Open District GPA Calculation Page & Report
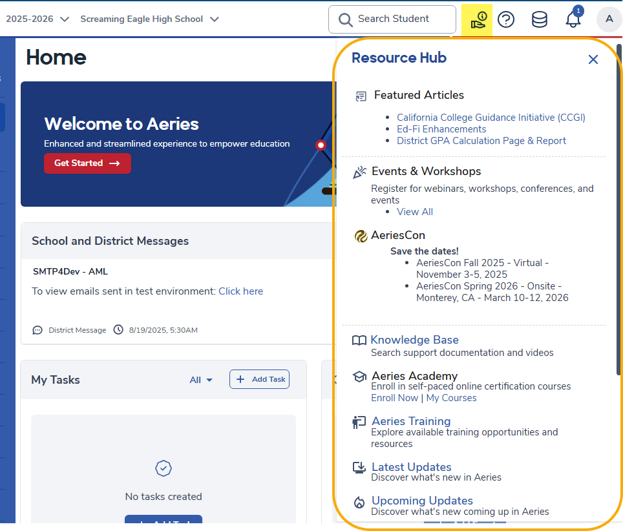623x531 pixels. 481,141
